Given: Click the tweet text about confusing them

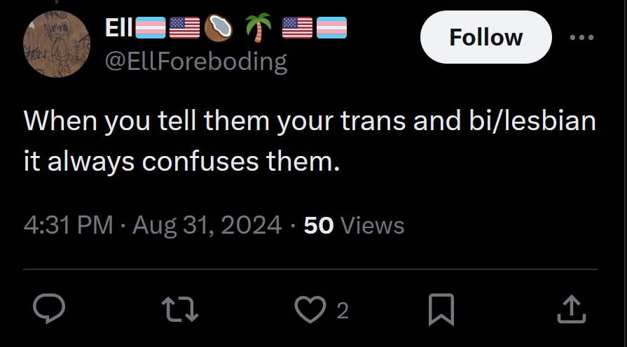Looking at the screenshot, I should tap(309, 141).
